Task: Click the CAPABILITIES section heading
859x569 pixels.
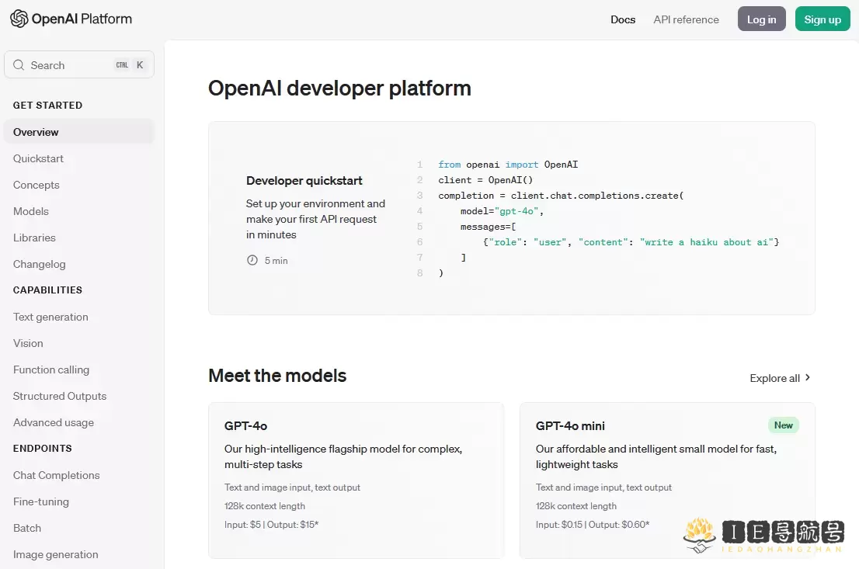Action: point(47,290)
